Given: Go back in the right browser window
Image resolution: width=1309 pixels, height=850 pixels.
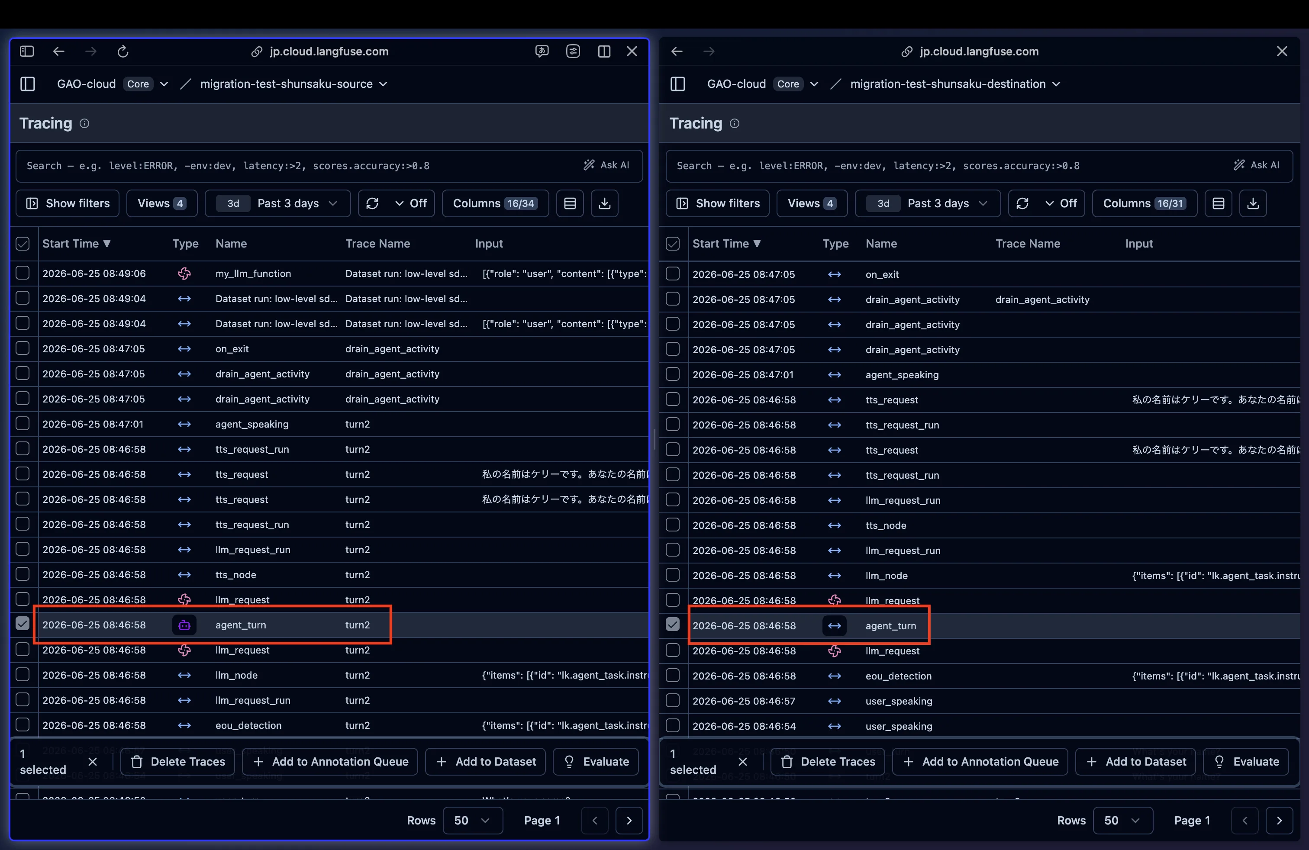Looking at the screenshot, I should pyautogui.click(x=677, y=51).
